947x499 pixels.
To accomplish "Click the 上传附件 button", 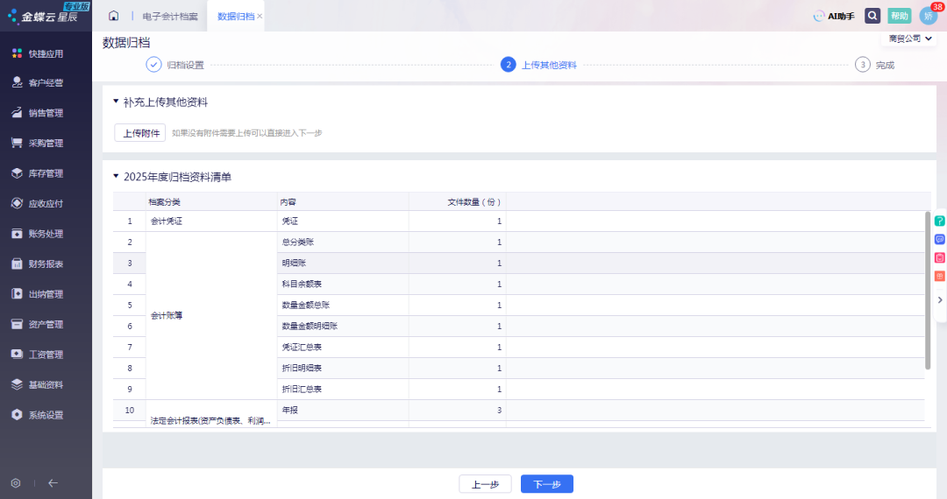I will point(140,133).
